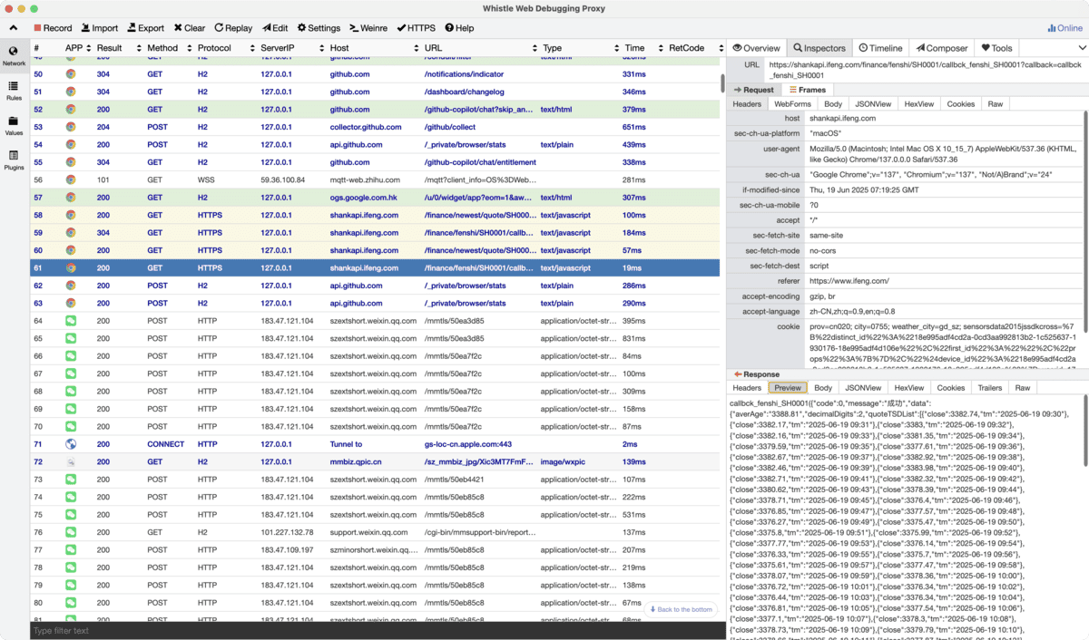The height and width of the screenshot is (640, 1089).
Task: Open the Request section's Cookies tab
Action: pyautogui.click(x=961, y=104)
